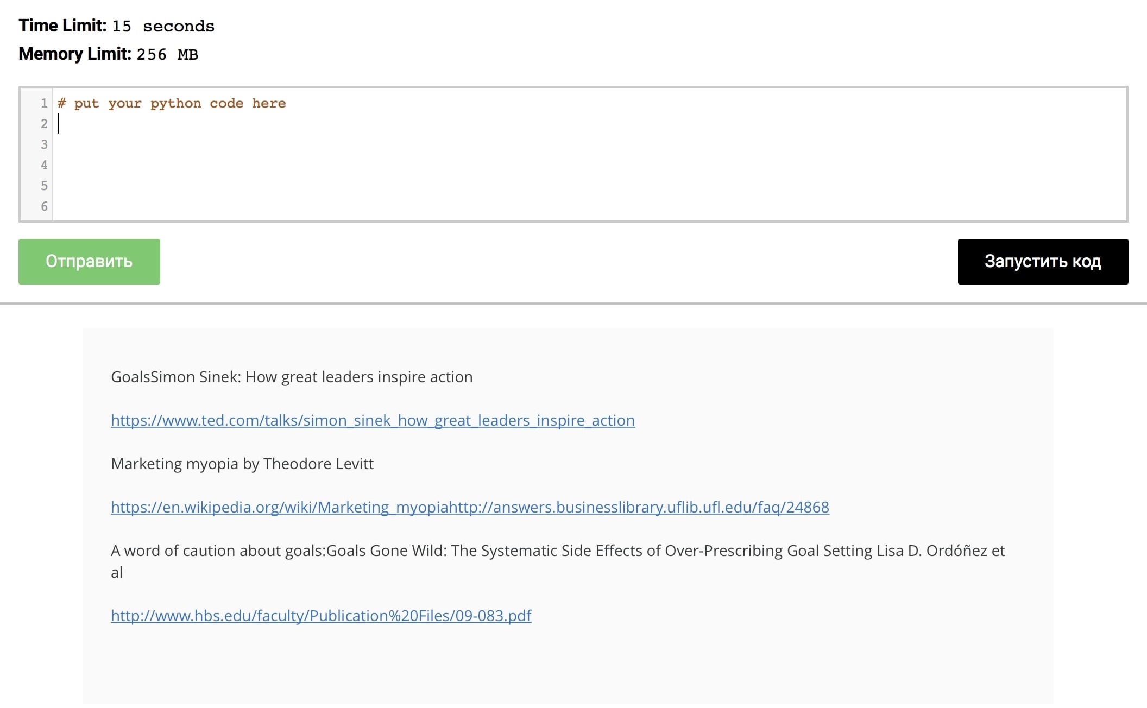Click line number 1 in the gutter
The width and height of the screenshot is (1147, 708).
coord(44,103)
